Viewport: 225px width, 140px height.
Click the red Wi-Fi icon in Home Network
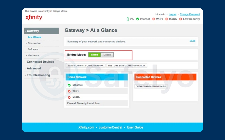(69, 91)
